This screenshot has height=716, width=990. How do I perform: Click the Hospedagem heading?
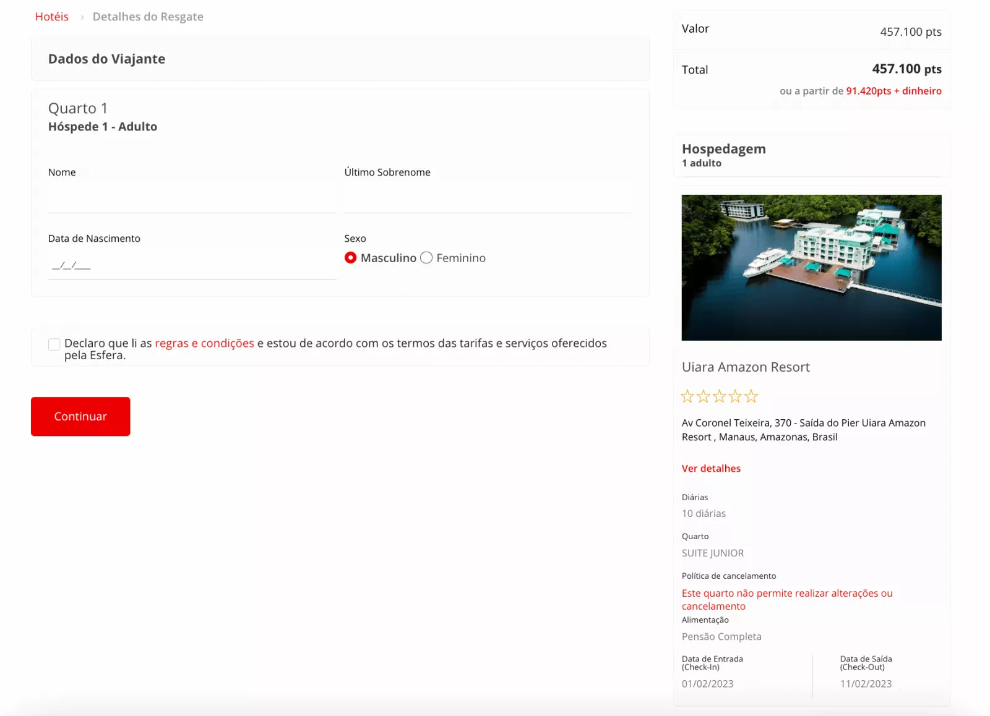click(x=724, y=149)
